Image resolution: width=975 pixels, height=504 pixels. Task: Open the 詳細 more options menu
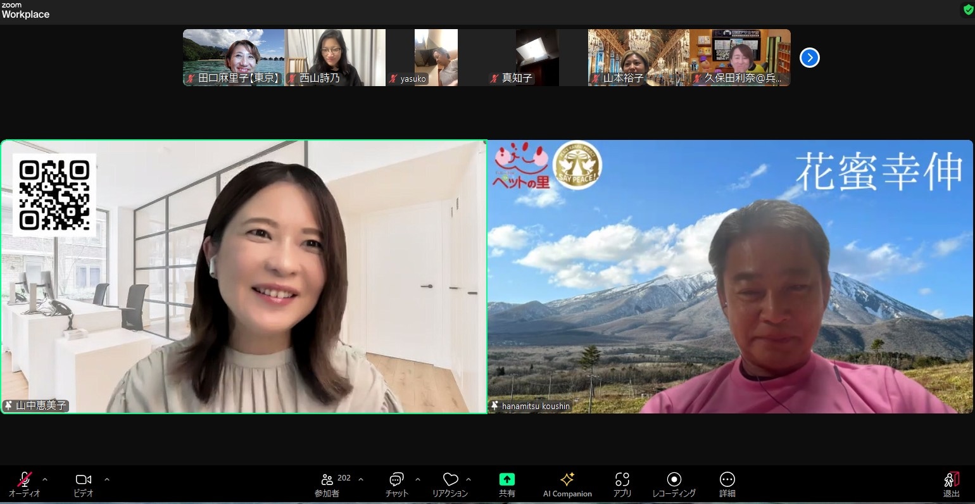point(727,484)
